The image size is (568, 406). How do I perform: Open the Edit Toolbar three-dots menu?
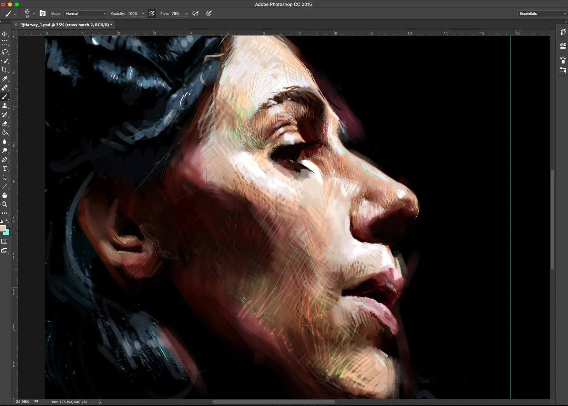click(x=4, y=213)
